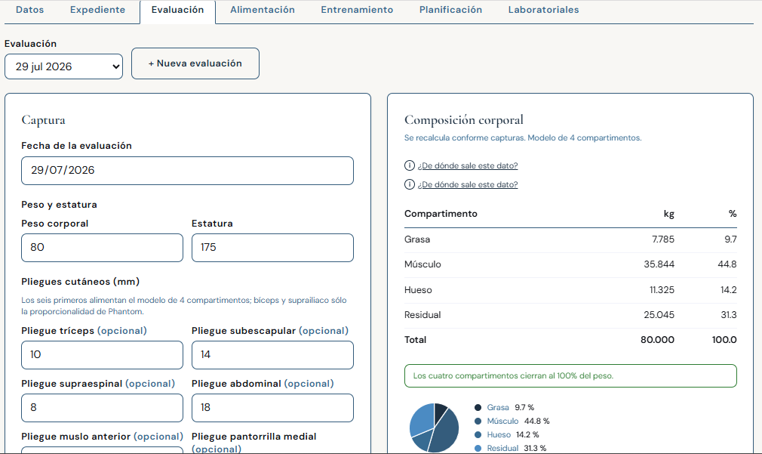
Task: Open the Entrenamiento tab
Action: [x=357, y=10]
